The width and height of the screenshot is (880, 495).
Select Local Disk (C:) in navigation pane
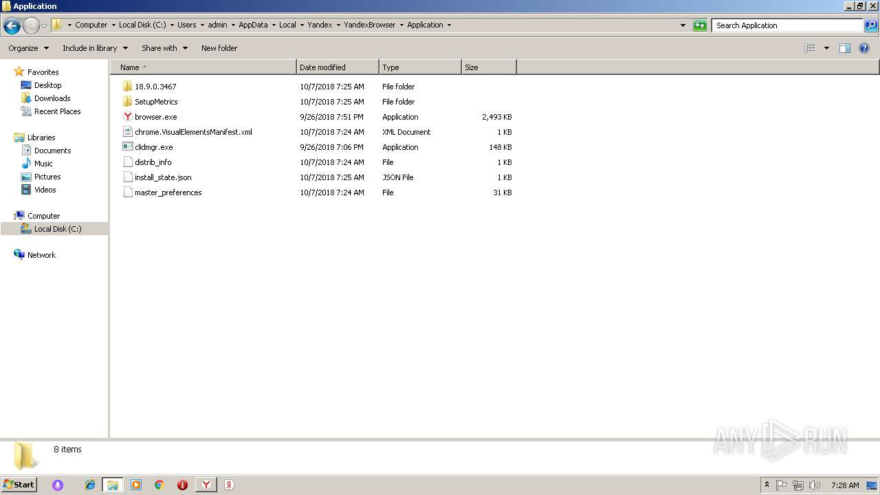tap(58, 229)
